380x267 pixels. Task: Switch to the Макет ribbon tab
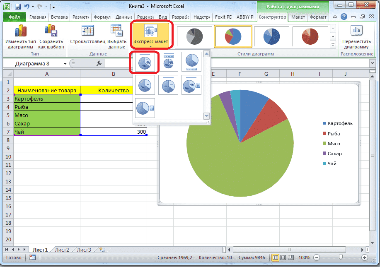(298, 17)
